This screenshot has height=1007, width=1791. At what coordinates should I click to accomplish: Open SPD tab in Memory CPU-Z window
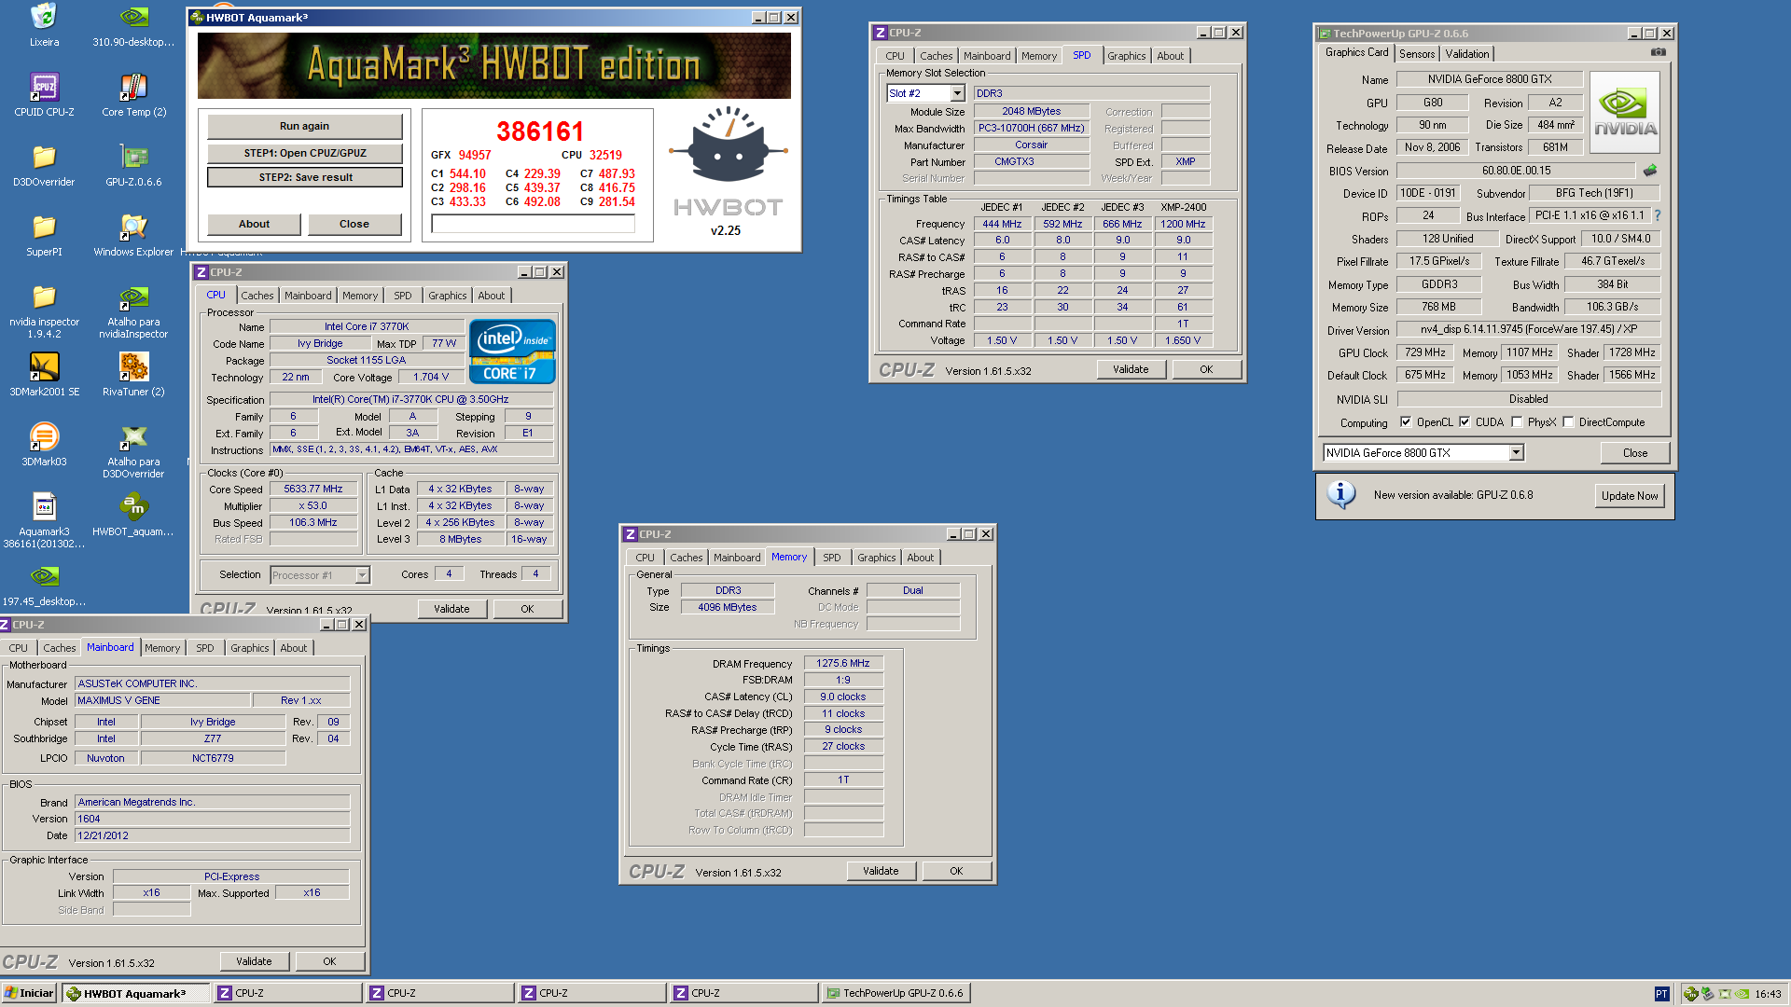click(x=831, y=558)
